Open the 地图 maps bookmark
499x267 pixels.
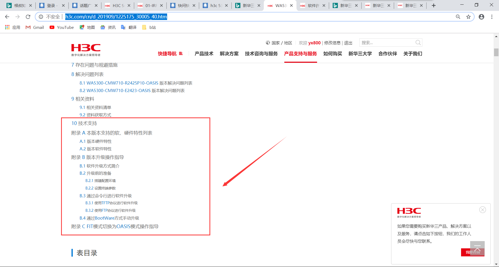(87, 27)
